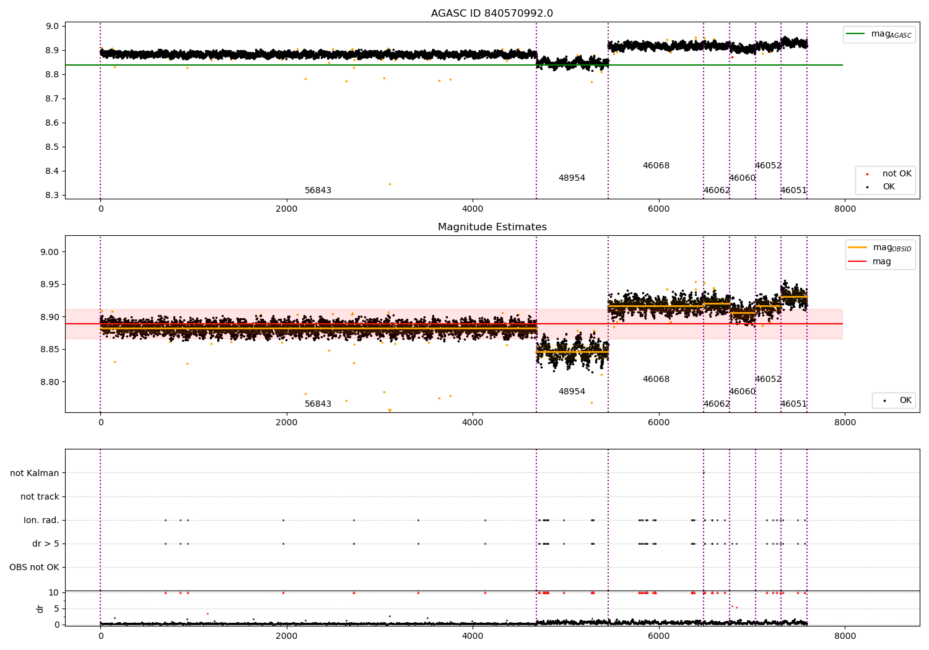Click the 8.80 y-tick on middle plot
Viewport: 929px width, 650px height.
[50, 382]
